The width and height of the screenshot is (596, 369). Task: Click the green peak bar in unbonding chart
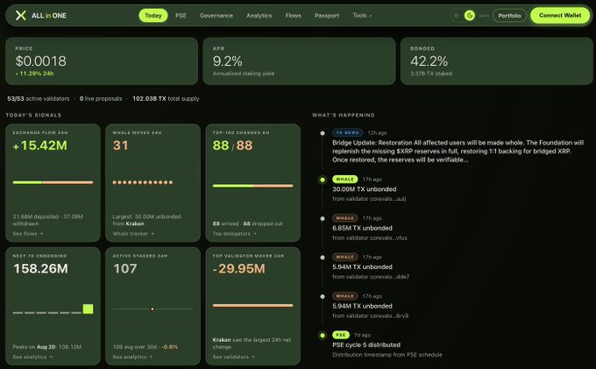(x=88, y=309)
